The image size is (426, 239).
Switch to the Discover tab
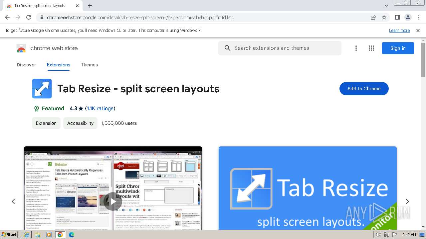pos(26,65)
